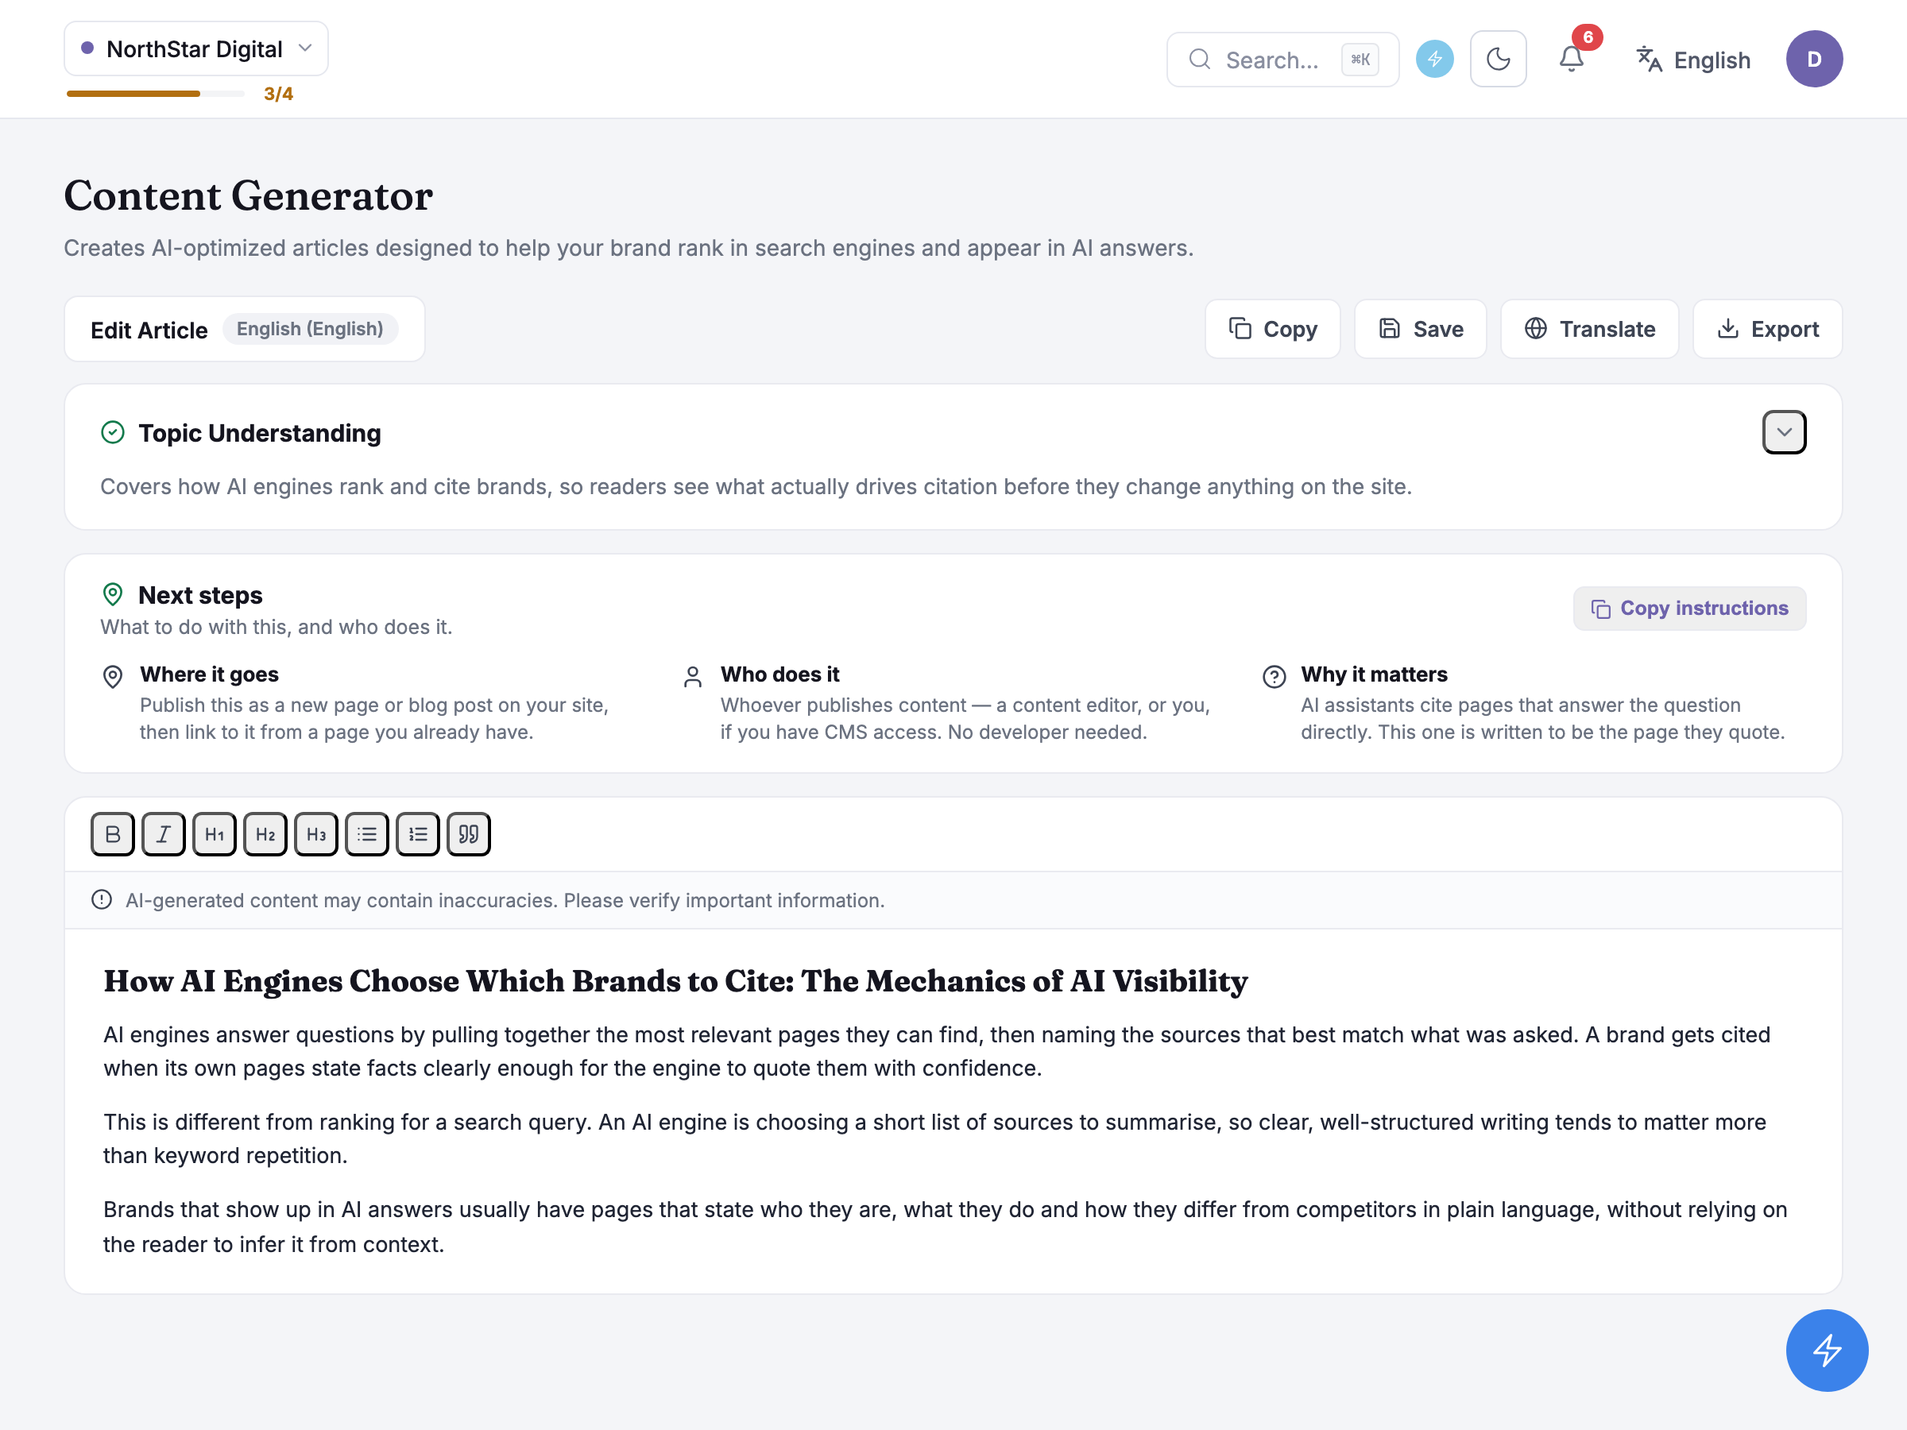
Task: Copy the article content
Action: [x=1272, y=328]
